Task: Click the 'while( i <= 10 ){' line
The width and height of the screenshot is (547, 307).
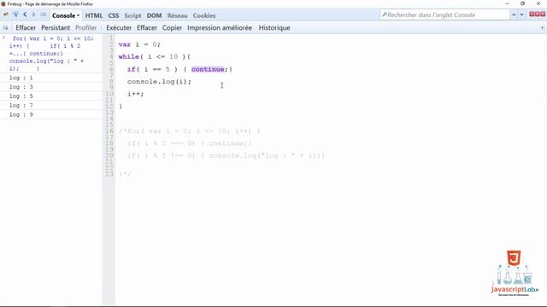Action: point(155,57)
